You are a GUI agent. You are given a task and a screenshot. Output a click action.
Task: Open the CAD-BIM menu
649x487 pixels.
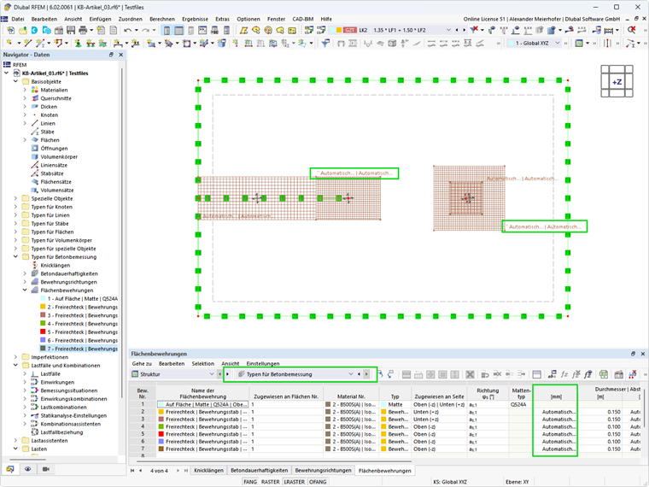tap(303, 19)
